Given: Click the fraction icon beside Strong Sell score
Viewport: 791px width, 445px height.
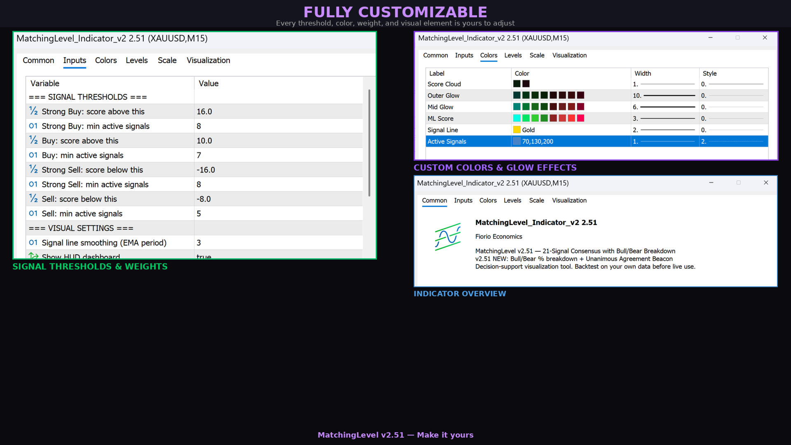Looking at the screenshot, I should 33,170.
